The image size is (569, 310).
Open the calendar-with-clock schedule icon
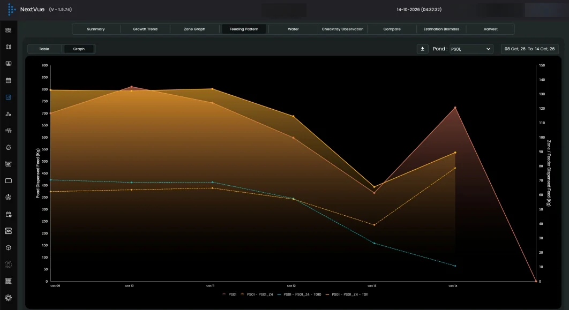[x=9, y=214]
